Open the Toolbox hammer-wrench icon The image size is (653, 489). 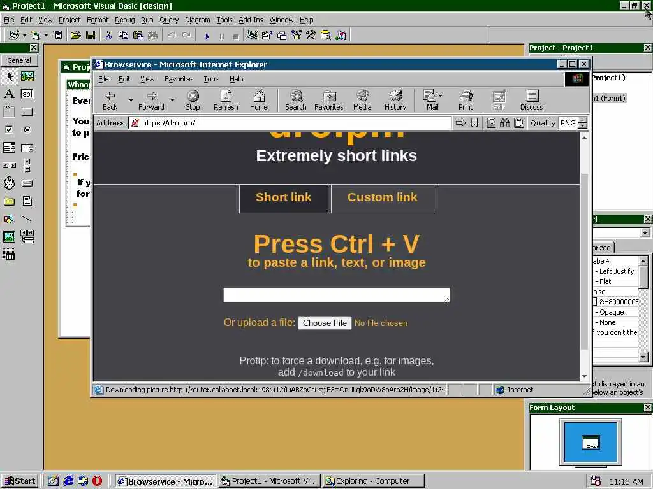pos(311,36)
